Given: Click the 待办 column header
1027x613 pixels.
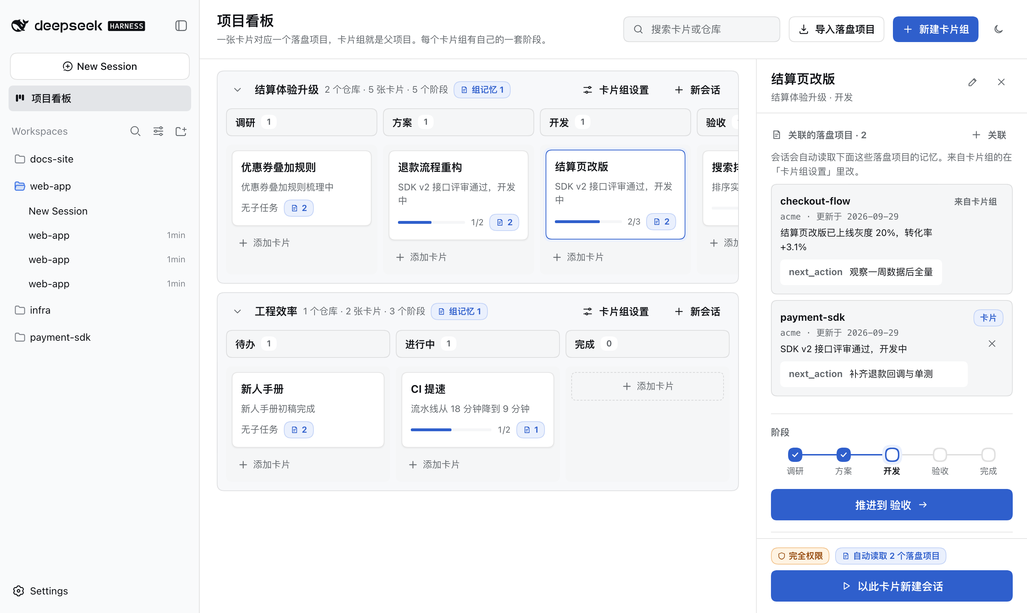Looking at the screenshot, I should [308, 344].
